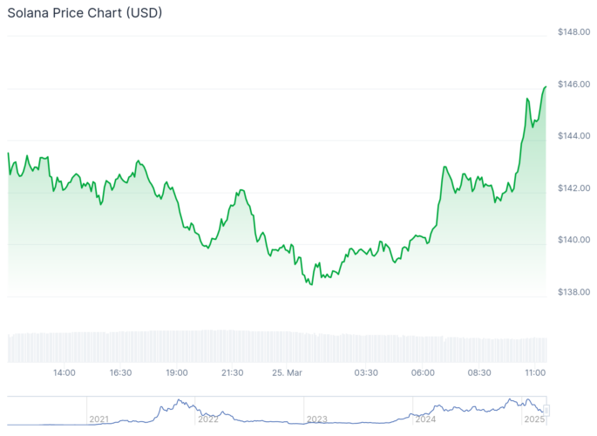Viewport: 597px width, 436px height.
Task: Click the $142.00 price axis label
Action: 573,188
